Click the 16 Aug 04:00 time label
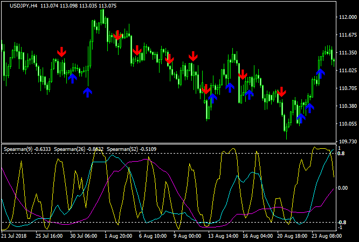 pos(258,236)
